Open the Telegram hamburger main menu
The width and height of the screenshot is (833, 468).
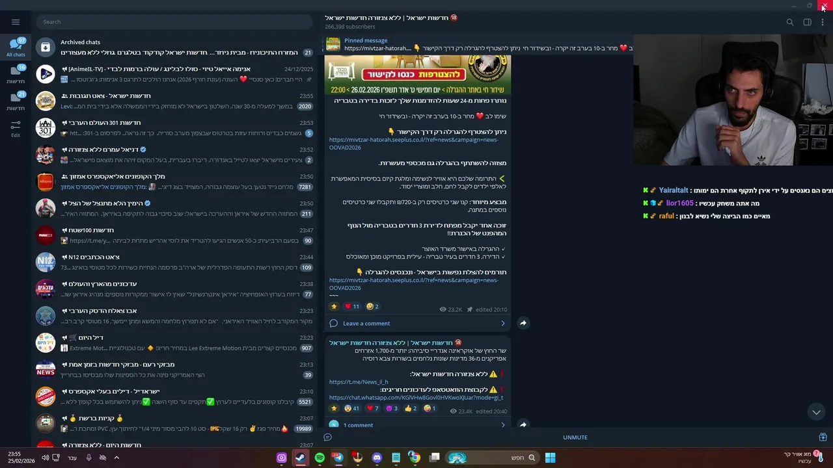tap(16, 21)
